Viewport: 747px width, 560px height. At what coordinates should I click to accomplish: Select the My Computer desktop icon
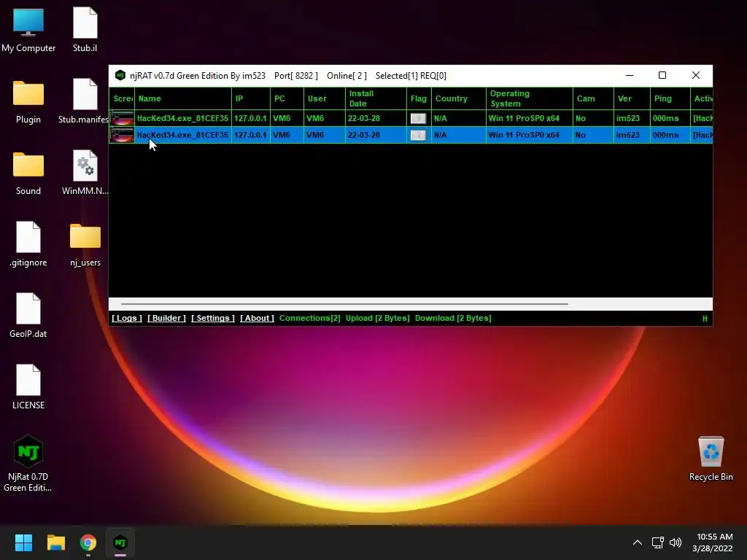pos(28,30)
